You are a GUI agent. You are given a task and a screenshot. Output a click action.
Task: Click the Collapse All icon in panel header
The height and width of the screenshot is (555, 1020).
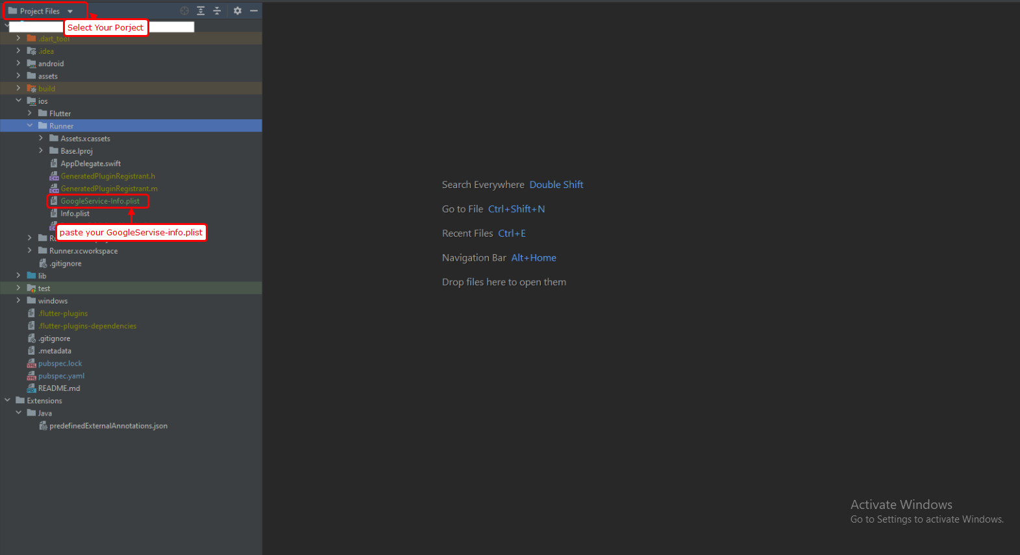point(217,11)
